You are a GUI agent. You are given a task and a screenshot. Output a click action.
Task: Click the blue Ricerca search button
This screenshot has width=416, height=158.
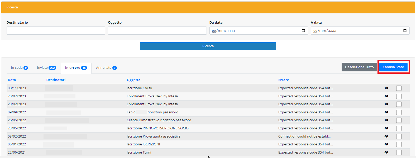pyautogui.click(x=208, y=46)
